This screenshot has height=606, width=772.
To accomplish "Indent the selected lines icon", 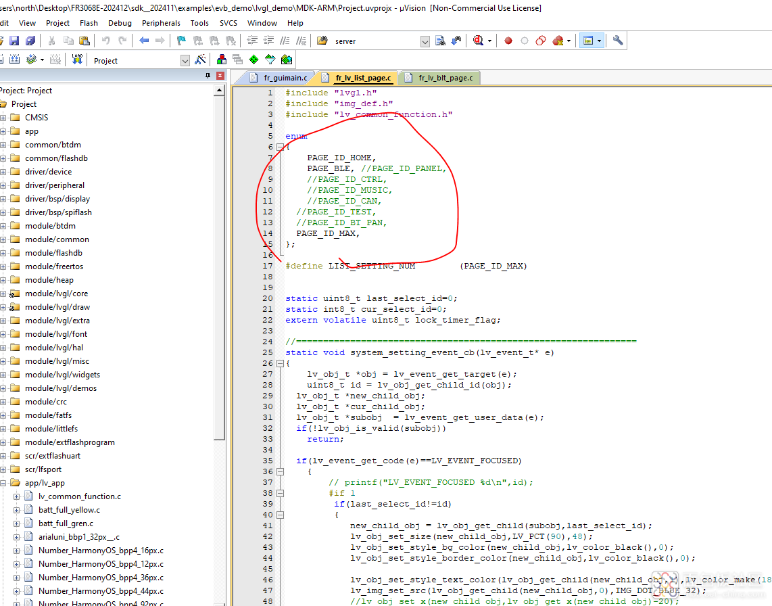I will coord(252,41).
